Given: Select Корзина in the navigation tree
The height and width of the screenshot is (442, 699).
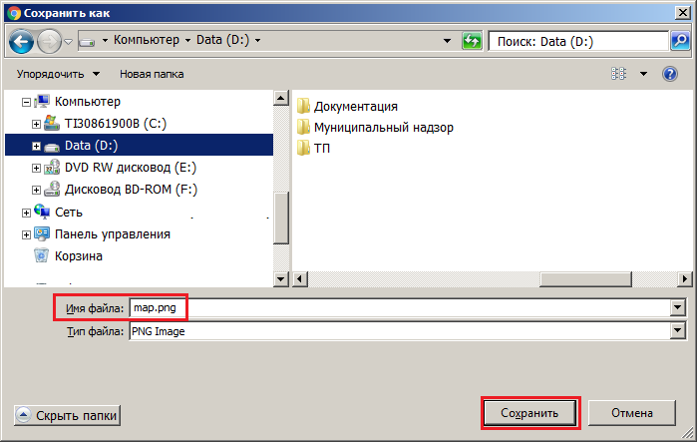Looking at the screenshot, I should (78, 255).
